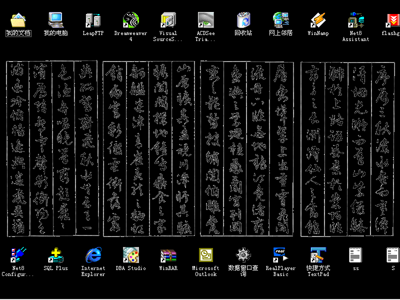Click the 网上邻居 network icon
400x300 pixels.
pos(280,20)
